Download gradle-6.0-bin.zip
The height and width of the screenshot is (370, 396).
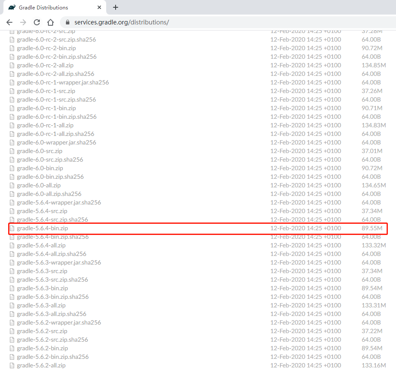[40, 168]
